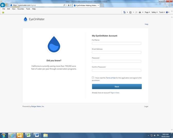The height and width of the screenshot is (138, 173).
Task: Open File Explorer folder in taskbar
Action: point(46,135)
